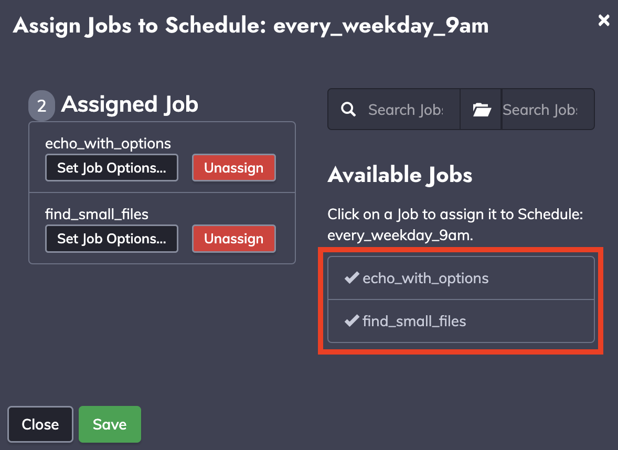Click the assigned jobs count badge
The height and width of the screenshot is (450, 618).
[x=41, y=105]
